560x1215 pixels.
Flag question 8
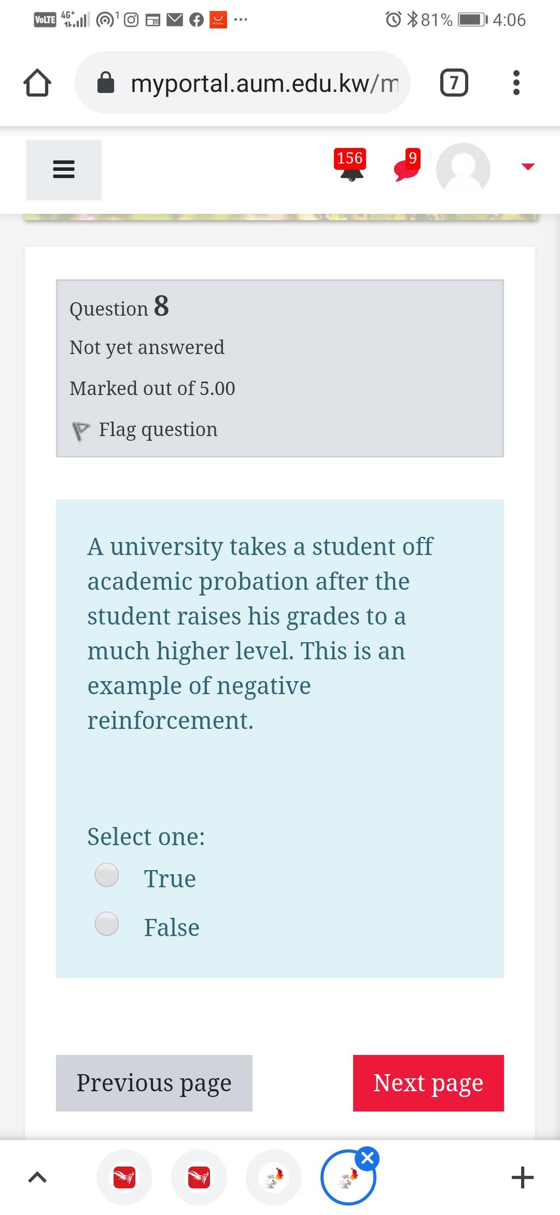pyautogui.click(x=145, y=430)
